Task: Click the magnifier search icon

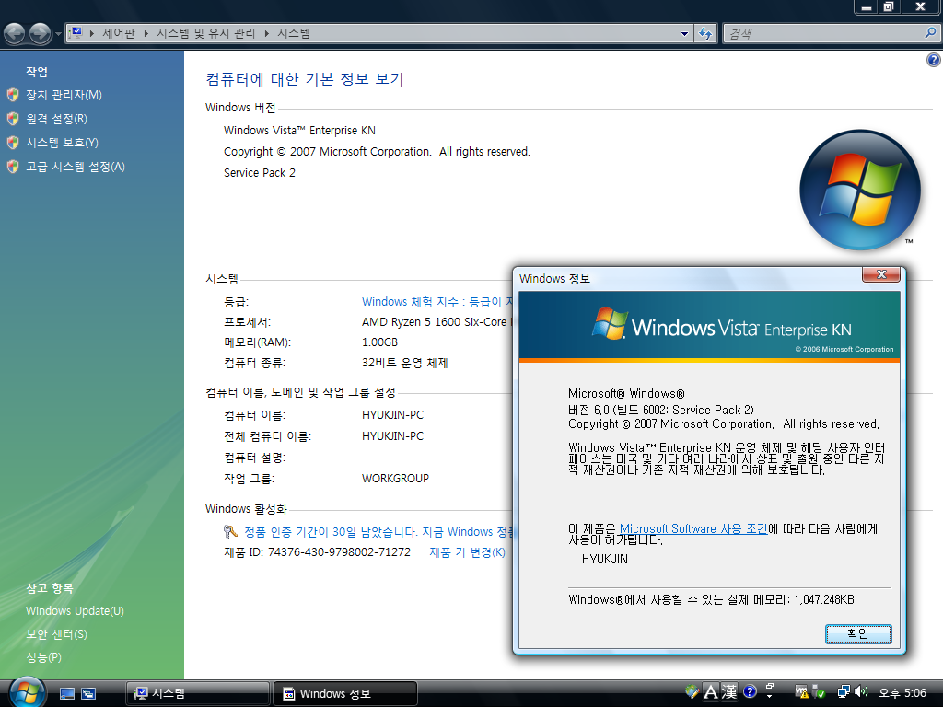Action: click(930, 33)
